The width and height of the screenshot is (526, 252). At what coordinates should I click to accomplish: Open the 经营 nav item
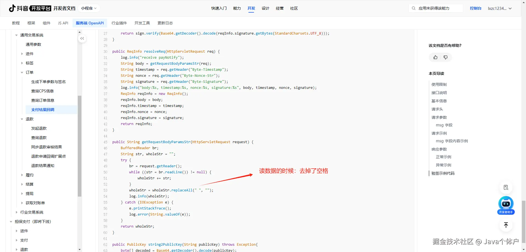[280, 8]
